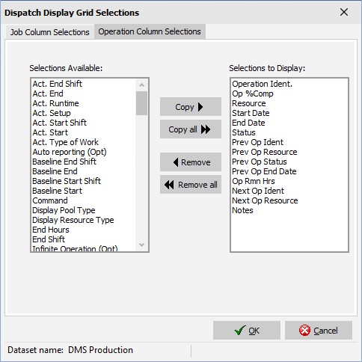This screenshot has height=362, width=362.
Task: Click the Remove button with left arrow
Action: pyautogui.click(x=191, y=162)
